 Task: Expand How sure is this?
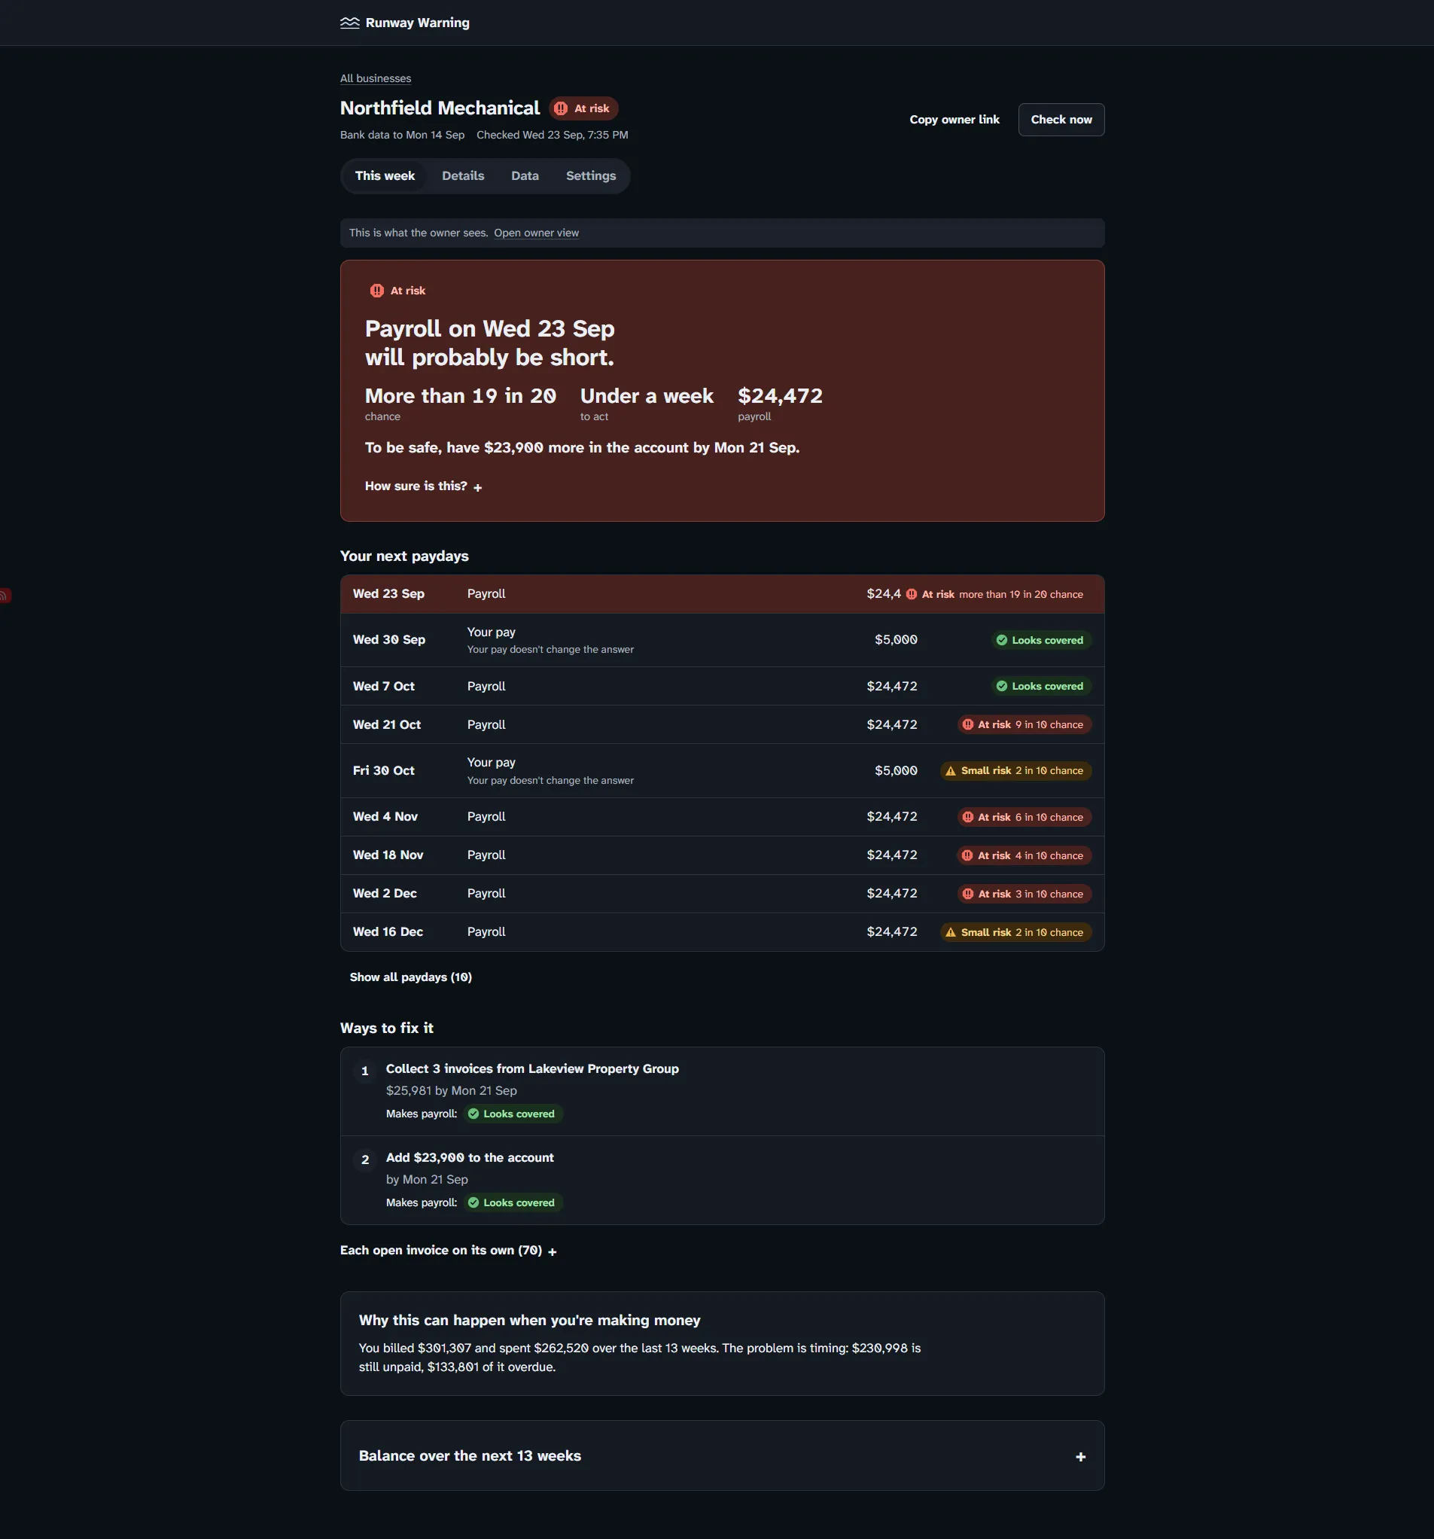pos(423,486)
